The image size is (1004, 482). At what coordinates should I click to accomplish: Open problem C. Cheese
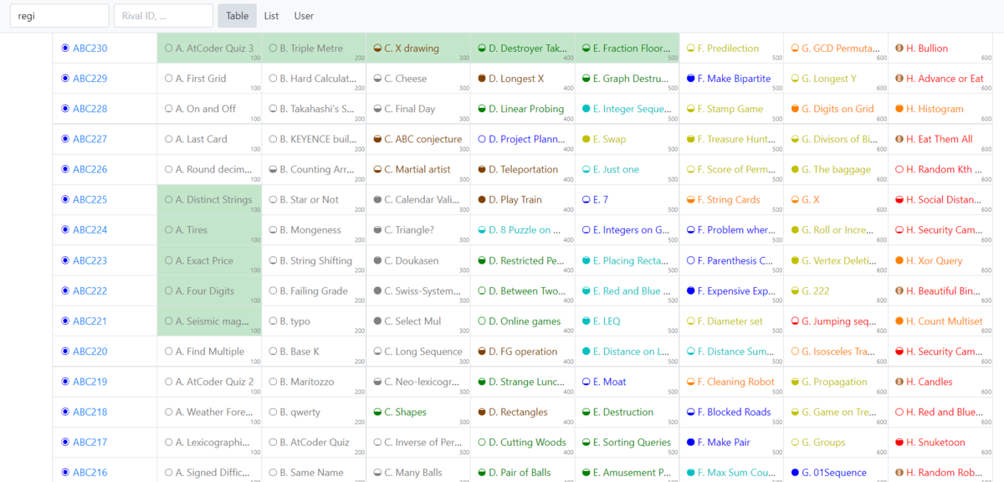pos(406,79)
